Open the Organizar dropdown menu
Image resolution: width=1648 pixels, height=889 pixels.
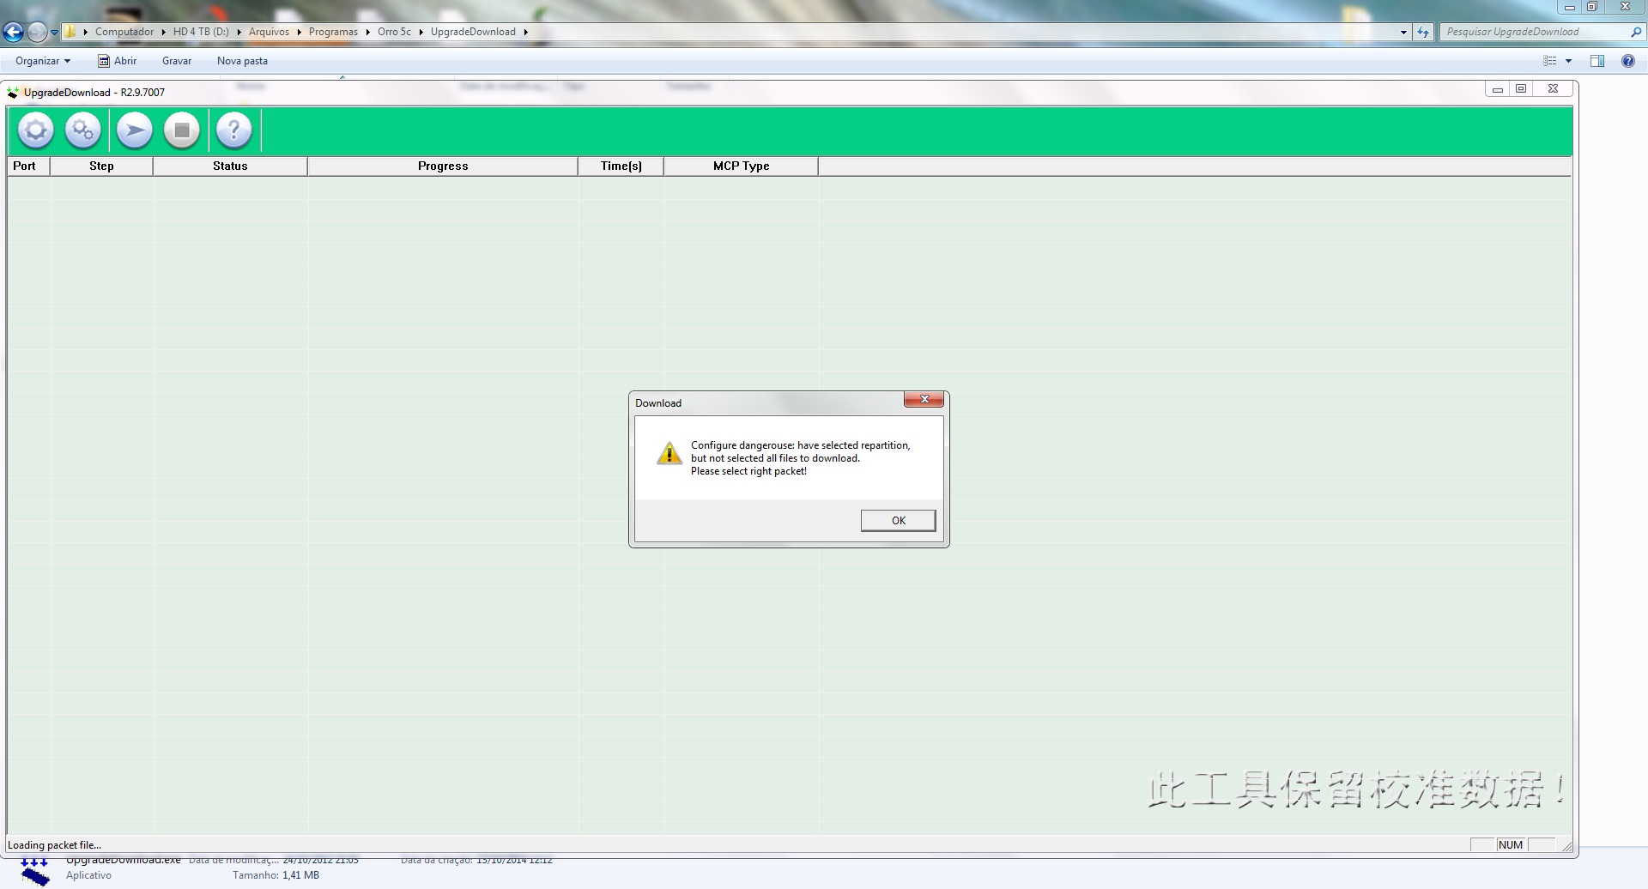tap(43, 61)
